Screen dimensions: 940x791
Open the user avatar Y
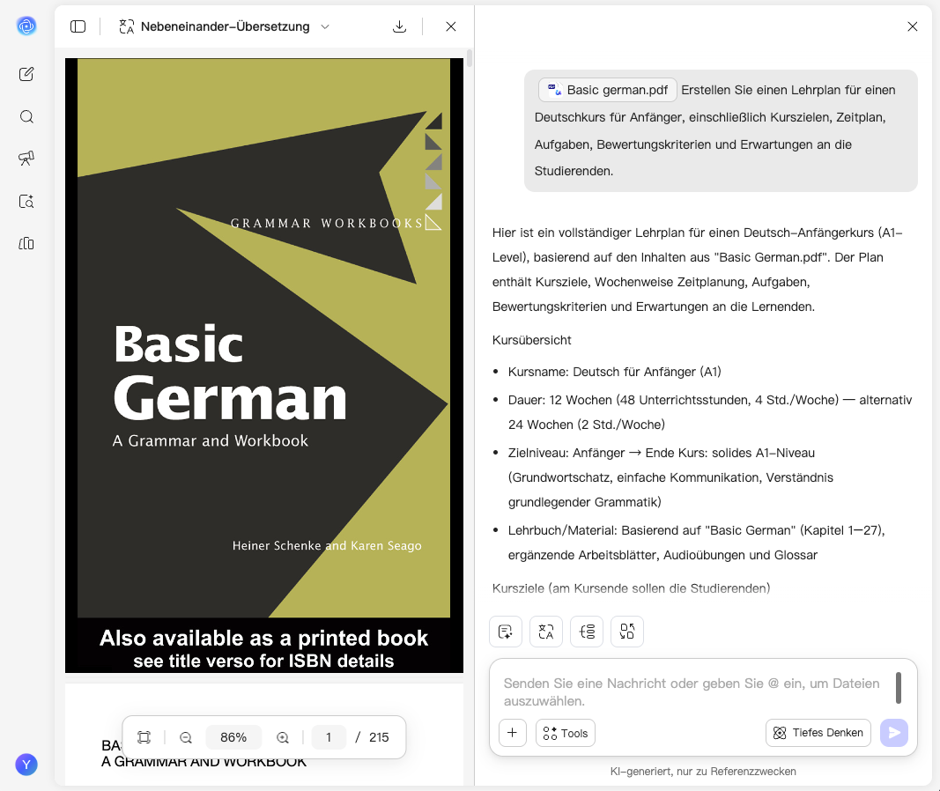pos(26,765)
